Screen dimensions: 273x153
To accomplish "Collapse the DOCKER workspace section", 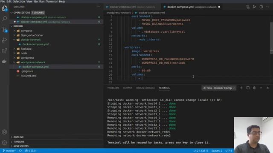I will (x=12, y=26).
